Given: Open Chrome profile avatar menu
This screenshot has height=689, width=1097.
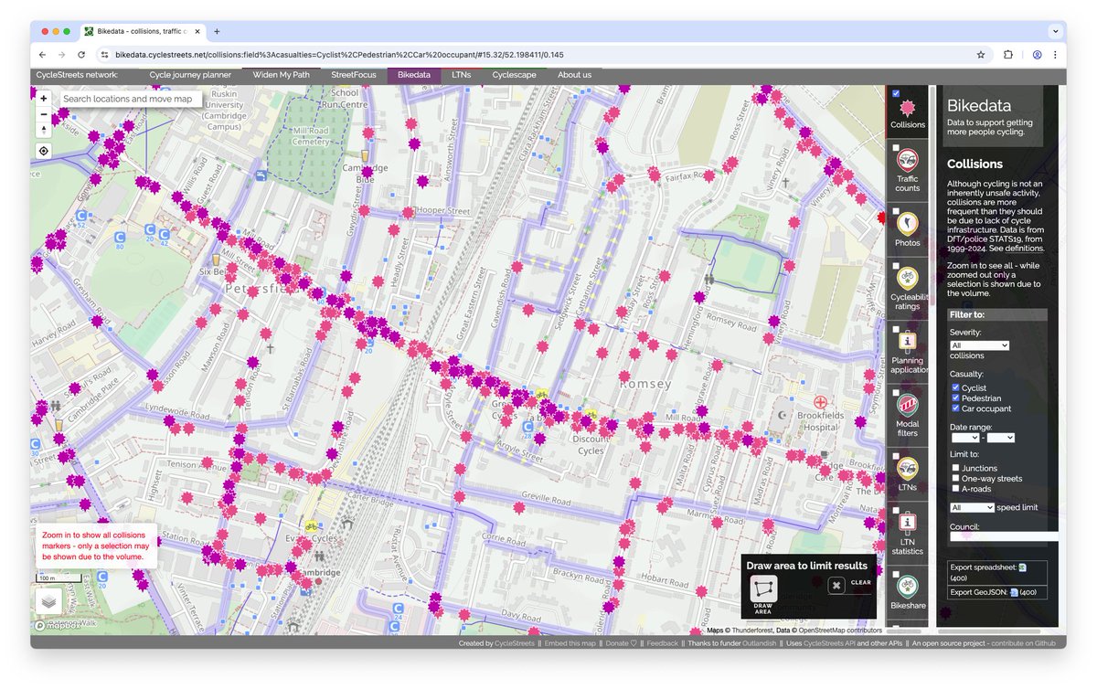Looking at the screenshot, I should 1037,55.
